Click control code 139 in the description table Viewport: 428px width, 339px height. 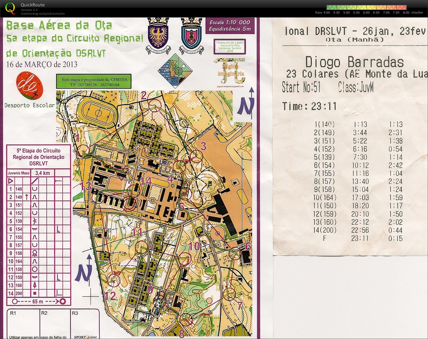point(19,221)
